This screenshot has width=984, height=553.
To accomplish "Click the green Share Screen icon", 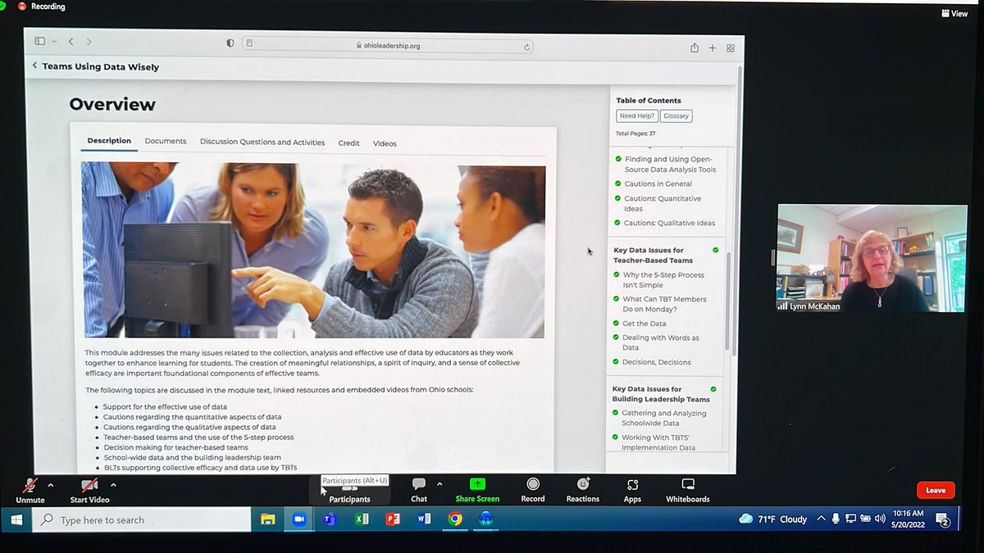I will (477, 484).
